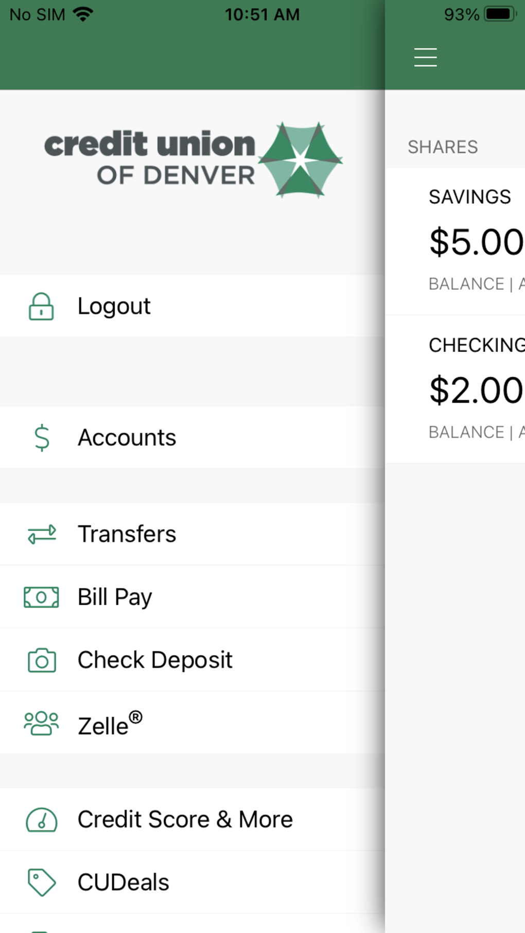Open the Accounts menu item
Screen dimensions: 525x933
coord(127,438)
